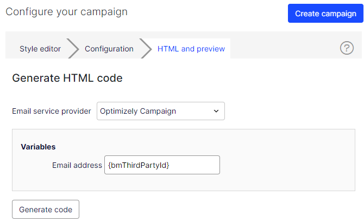Click the Generate HTML code heading
This screenshot has width=364, height=222.
point(67,78)
